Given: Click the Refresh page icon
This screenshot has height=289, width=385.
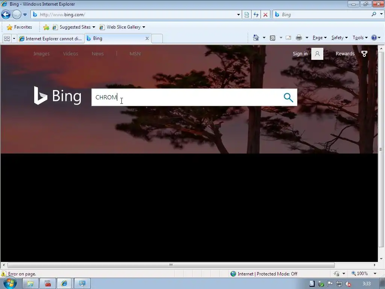Looking at the screenshot, I should (x=256, y=15).
